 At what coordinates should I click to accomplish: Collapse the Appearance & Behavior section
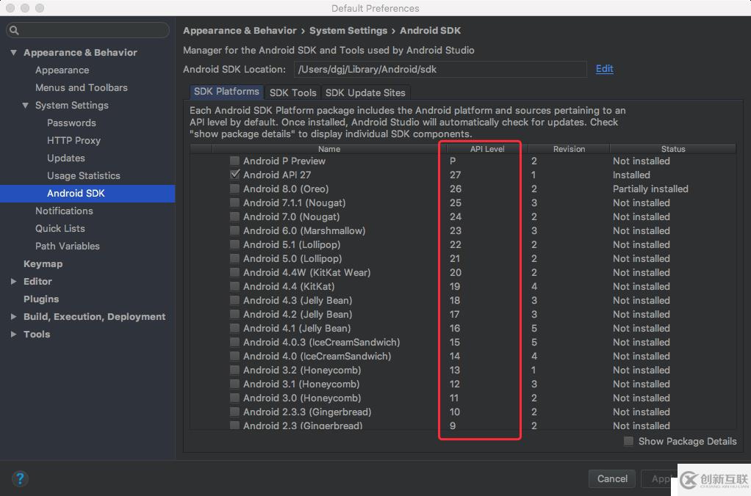point(12,52)
